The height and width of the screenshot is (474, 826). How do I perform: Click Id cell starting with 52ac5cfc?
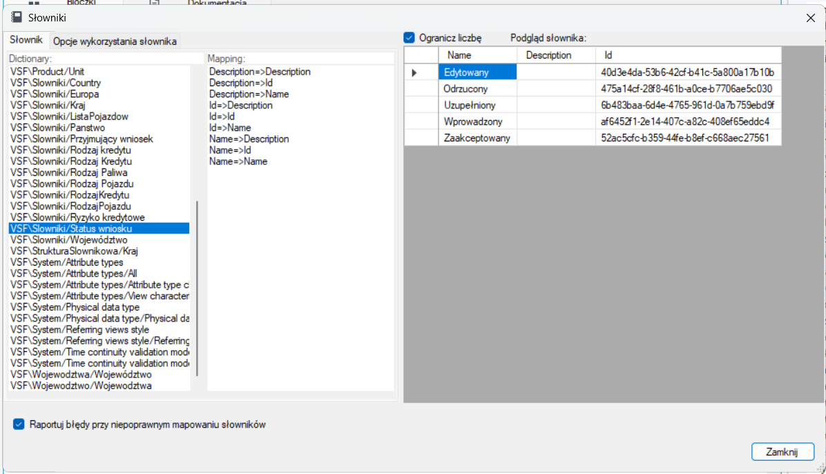tap(689, 138)
